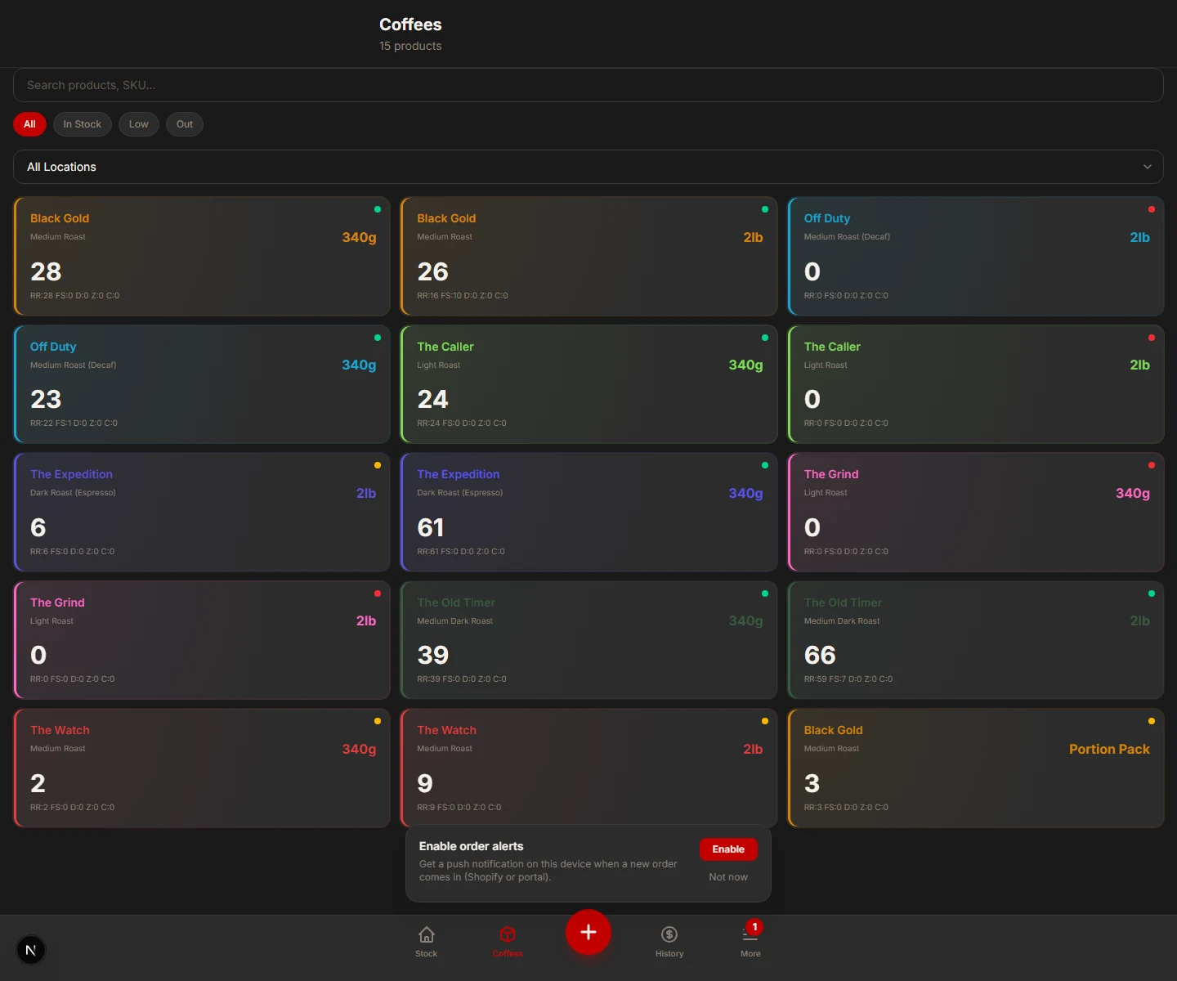Viewport: 1177px width, 981px height.
Task: Dismiss alerts with Not now
Action: point(728,877)
